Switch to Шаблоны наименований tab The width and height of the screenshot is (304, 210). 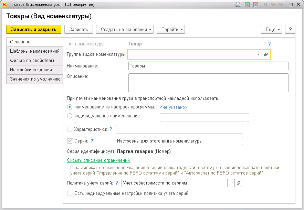[35, 51]
